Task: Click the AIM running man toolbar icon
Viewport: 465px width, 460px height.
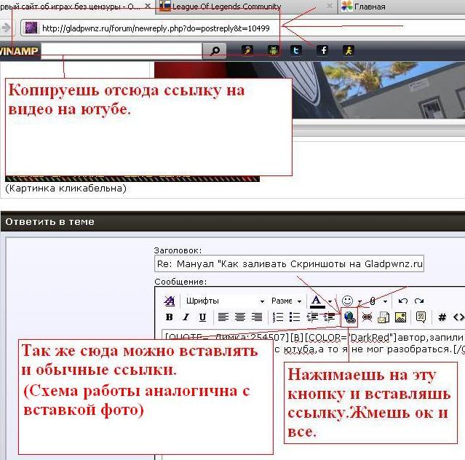Action: click(349, 50)
